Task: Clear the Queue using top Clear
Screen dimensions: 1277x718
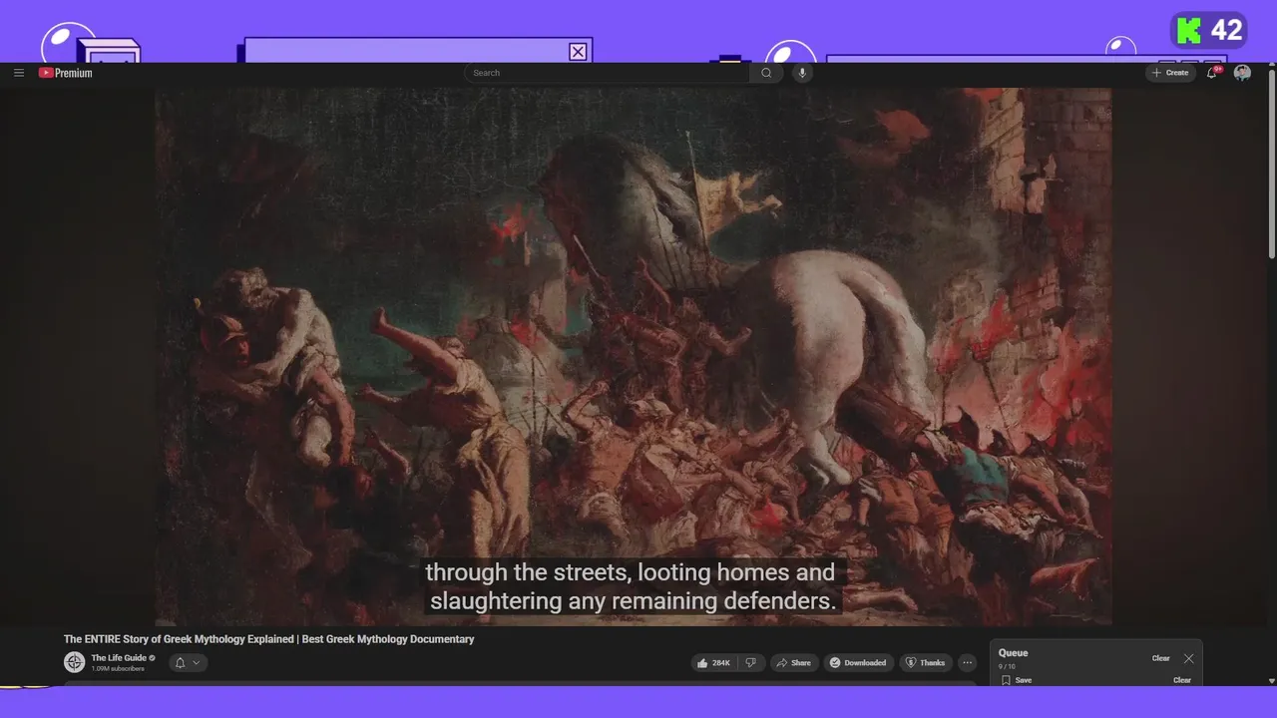Action: pyautogui.click(x=1161, y=658)
